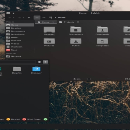130x130 pixels.
Task: Open Videos in the Places panel
Action: click(20, 44)
